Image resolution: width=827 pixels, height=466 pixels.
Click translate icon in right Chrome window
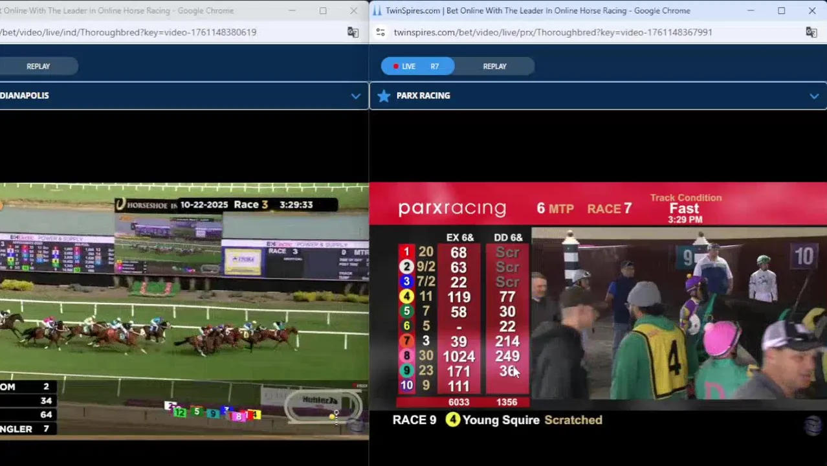point(811,32)
